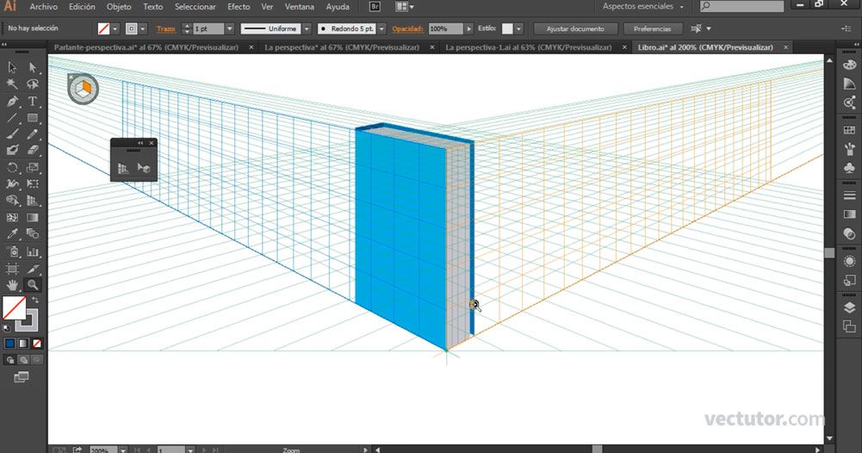Select the Hand tool
Screen dimensions: 862x453
(12, 285)
